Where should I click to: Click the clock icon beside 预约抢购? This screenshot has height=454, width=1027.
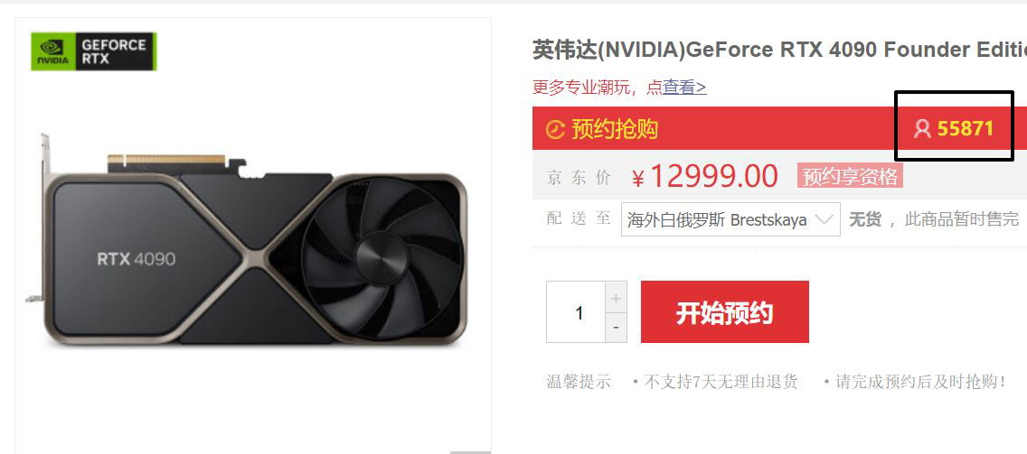[x=555, y=129]
